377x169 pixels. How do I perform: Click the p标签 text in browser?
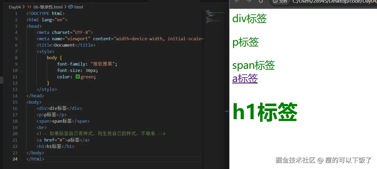pyautogui.click(x=246, y=42)
